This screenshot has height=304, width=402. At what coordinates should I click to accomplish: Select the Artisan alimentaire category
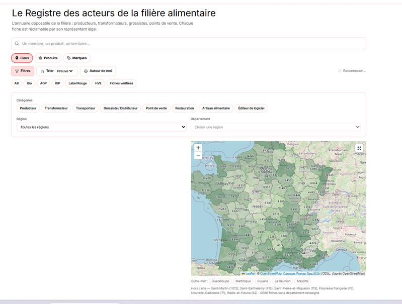click(x=216, y=109)
